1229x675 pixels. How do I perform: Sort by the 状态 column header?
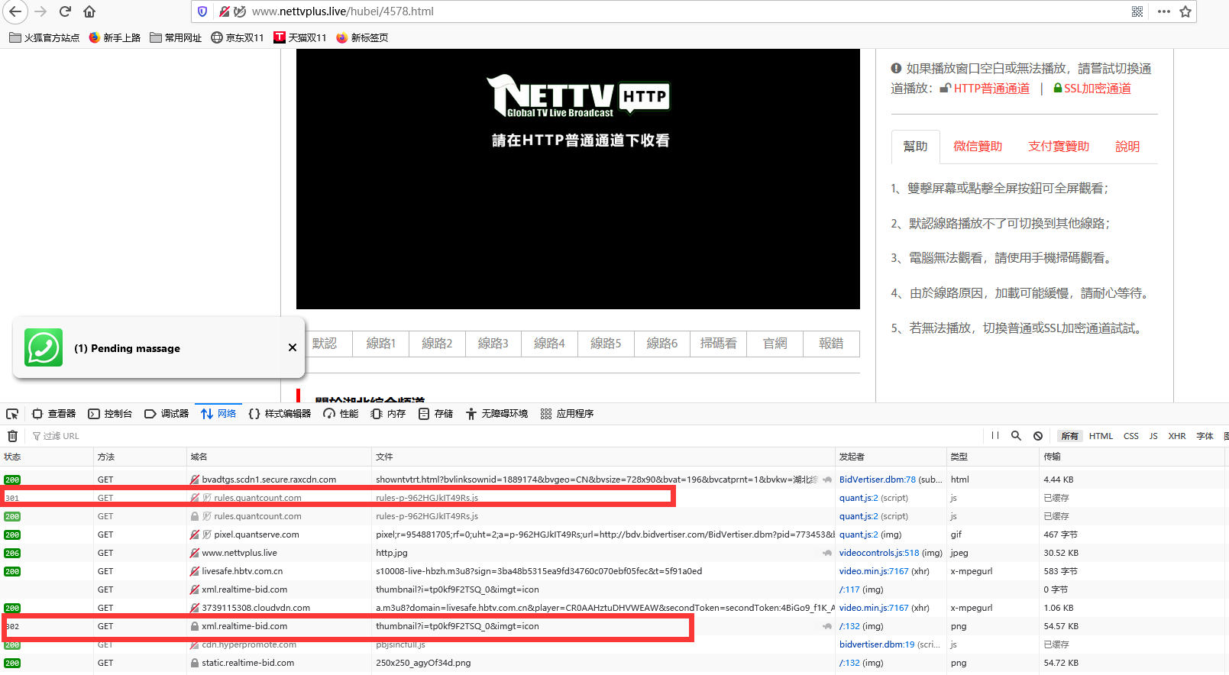(47, 457)
